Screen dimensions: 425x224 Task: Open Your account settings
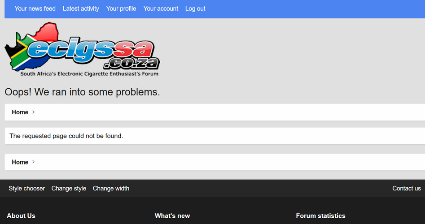[x=161, y=9]
